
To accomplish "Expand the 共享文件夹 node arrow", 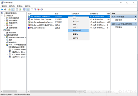I will [4, 23].
